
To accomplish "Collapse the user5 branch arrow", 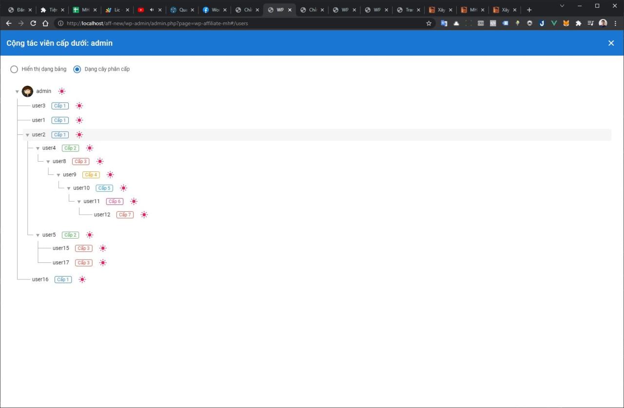I will (38, 235).
